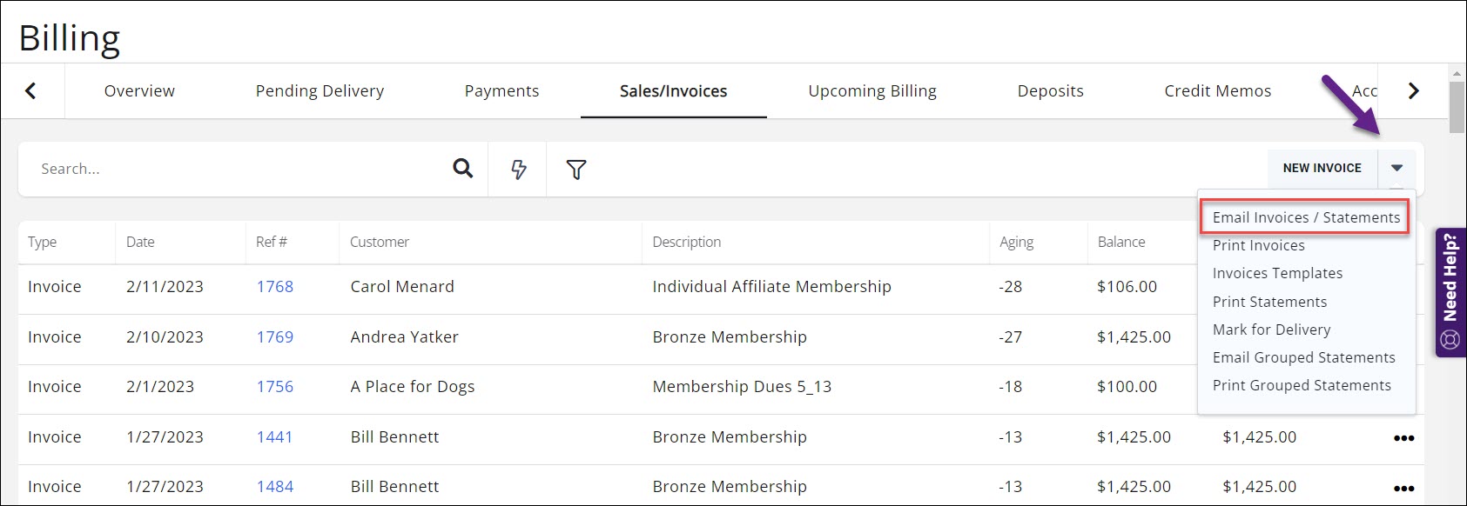Open invoice reference 1768 link
1467x506 pixels.
pyautogui.click(x=274, y=287)
